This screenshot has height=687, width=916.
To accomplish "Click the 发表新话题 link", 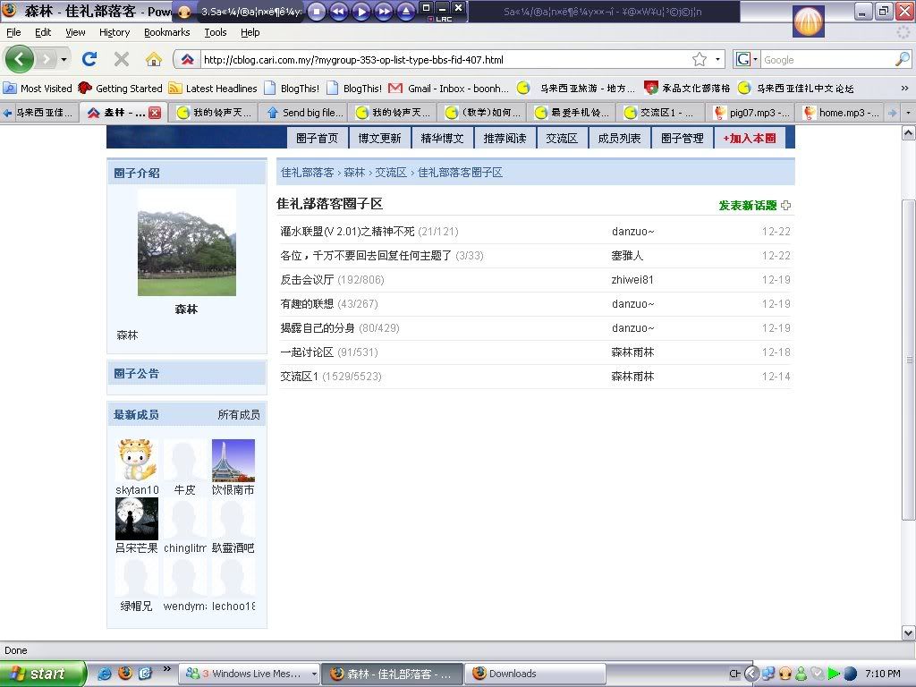I will click(x=748, y=206).
